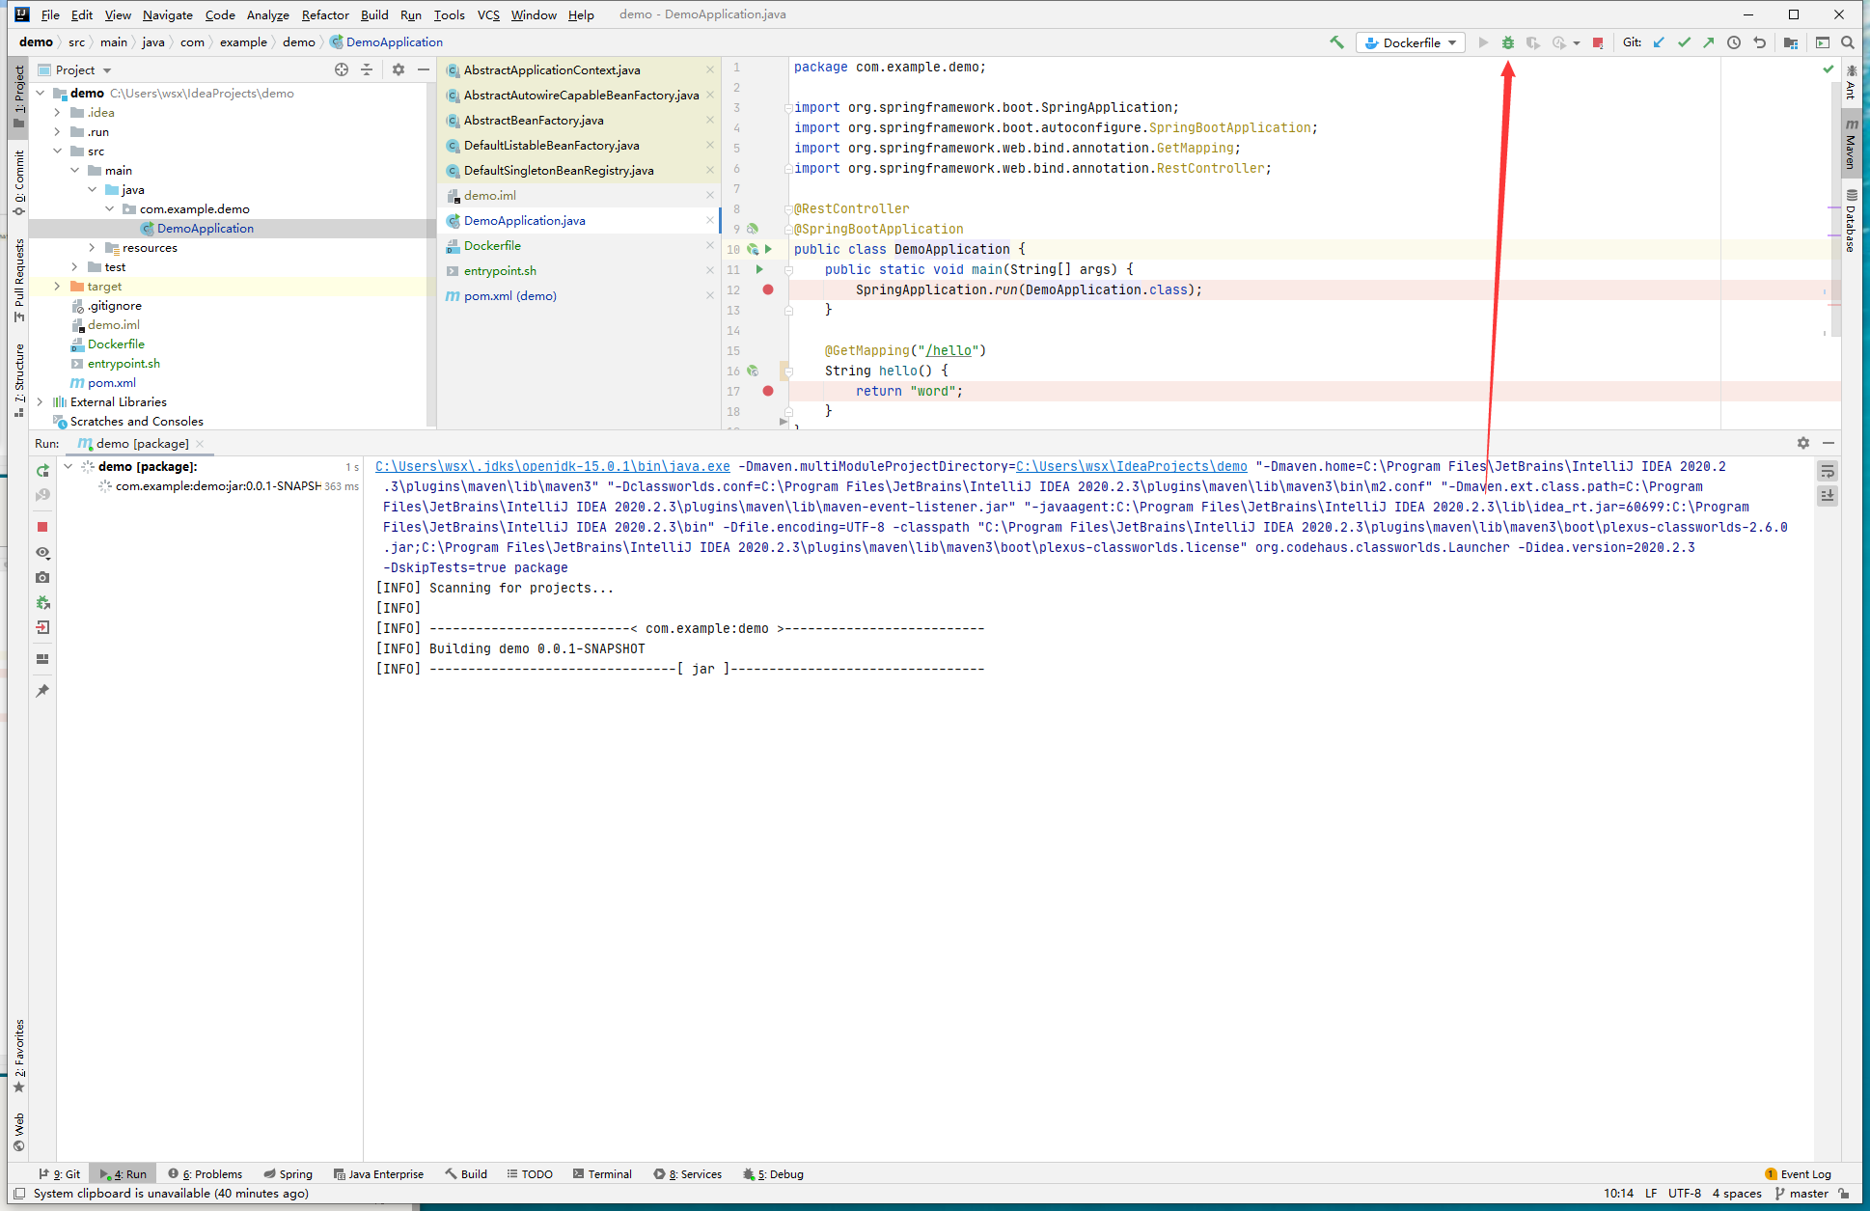Expand the target folder

tap(57, 287)
